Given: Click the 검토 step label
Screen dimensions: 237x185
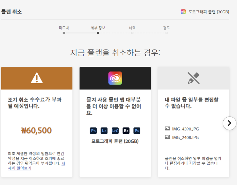Looking at the screenshot, I should 167,28.
